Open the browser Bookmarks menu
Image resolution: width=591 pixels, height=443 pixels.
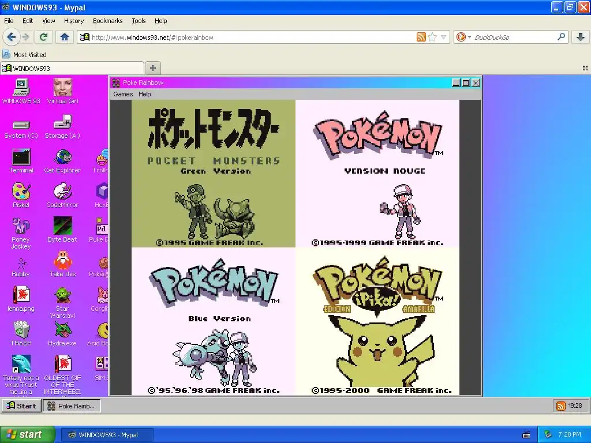[x=108, y=21]
